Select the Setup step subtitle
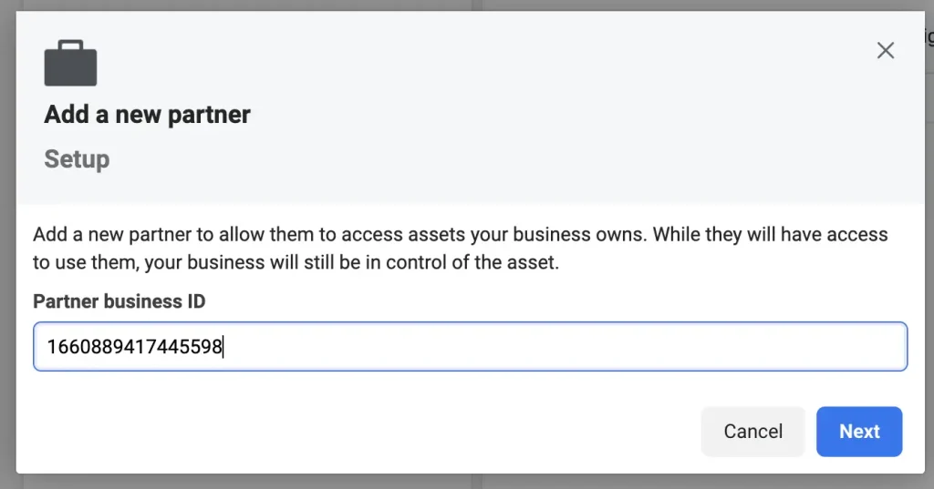Viewport: 934px width, 489px height. tap(77, 158)
